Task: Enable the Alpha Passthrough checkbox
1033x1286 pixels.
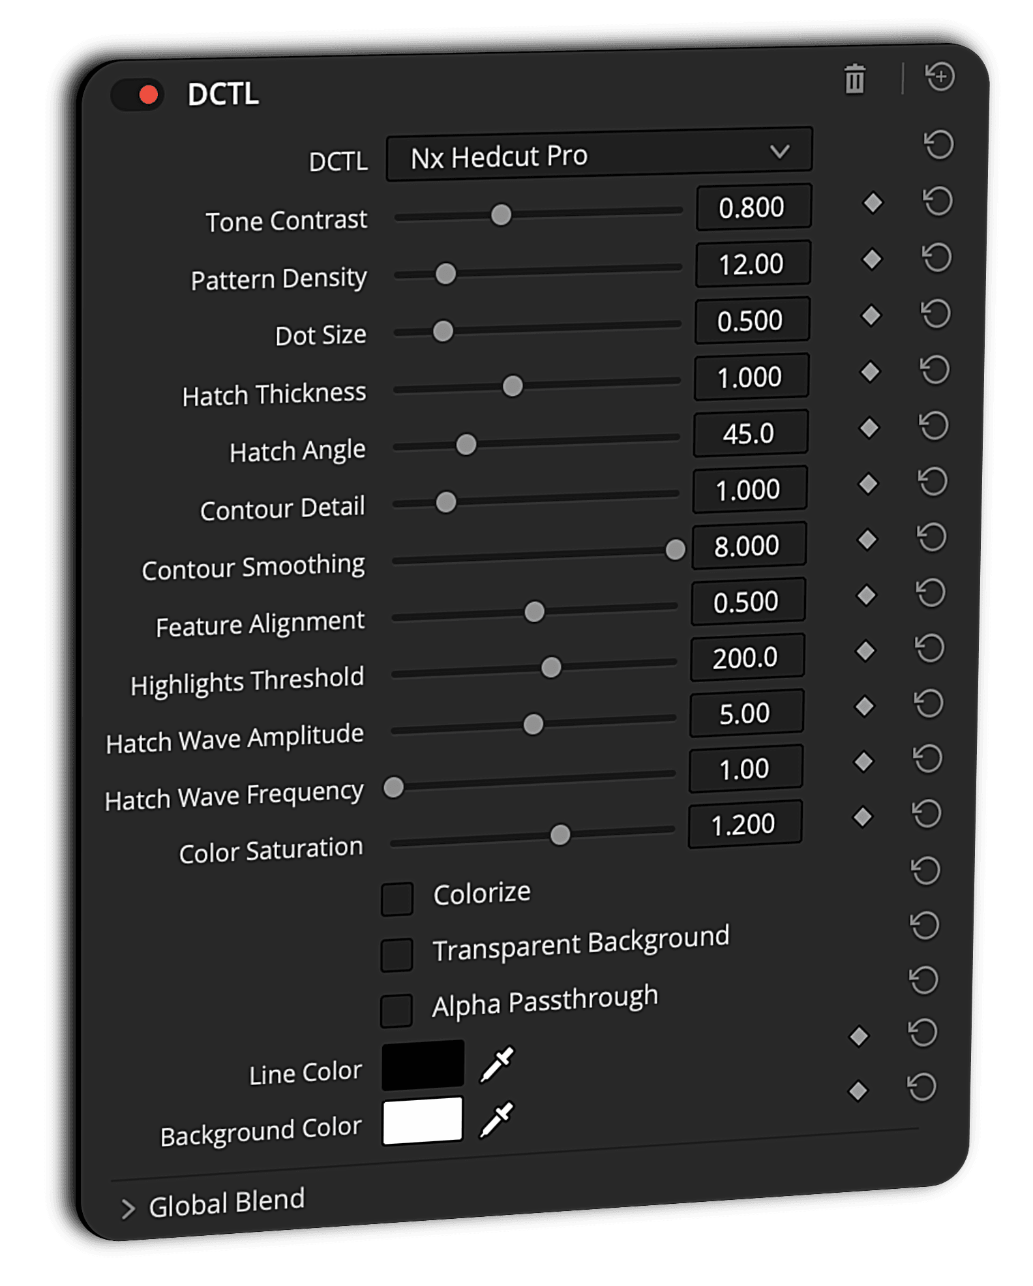Action: pos(397,1010)
